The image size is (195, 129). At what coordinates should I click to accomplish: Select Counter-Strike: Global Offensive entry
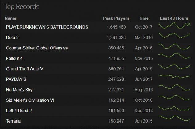point(37,48)
